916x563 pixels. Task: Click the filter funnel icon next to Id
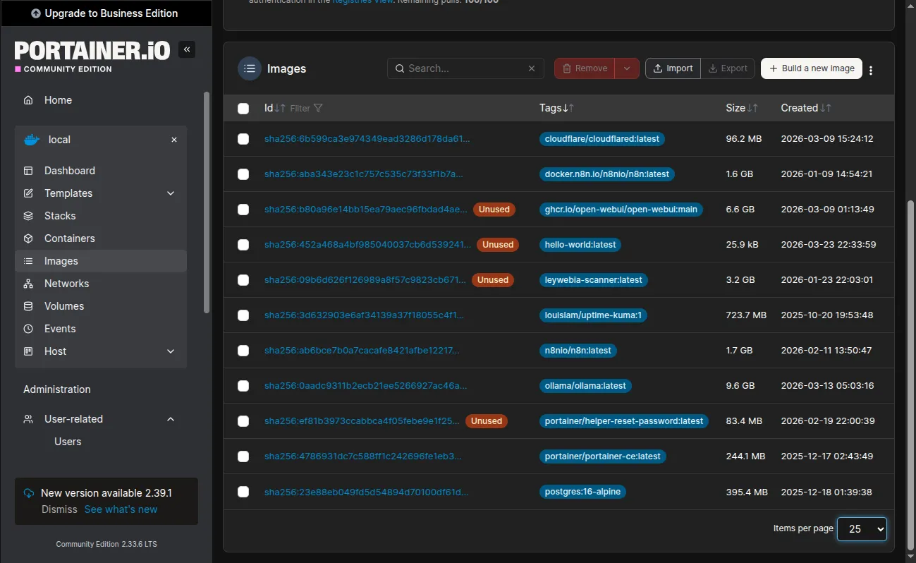[x=318, y=108]
